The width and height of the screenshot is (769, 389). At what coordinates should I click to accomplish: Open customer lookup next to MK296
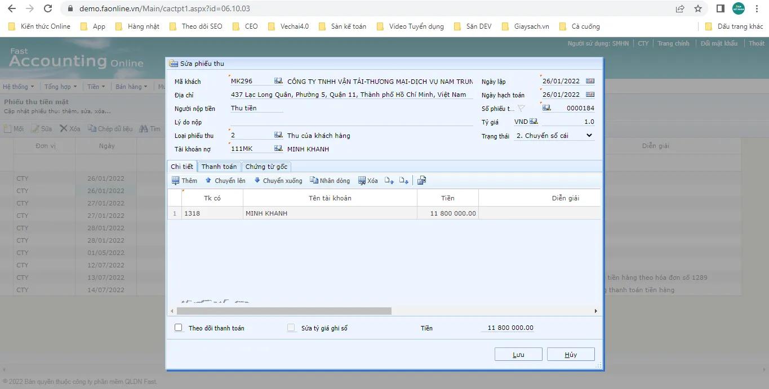coord(278,81)
